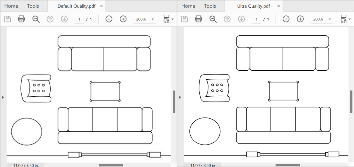This screenshot has width=354, height=167.
Task: Click Save icon in Default Quality window
Action: [x=7, y=19]
